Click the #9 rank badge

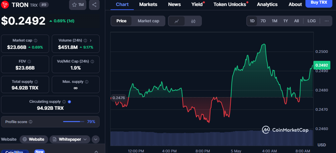tap(43, 5)
